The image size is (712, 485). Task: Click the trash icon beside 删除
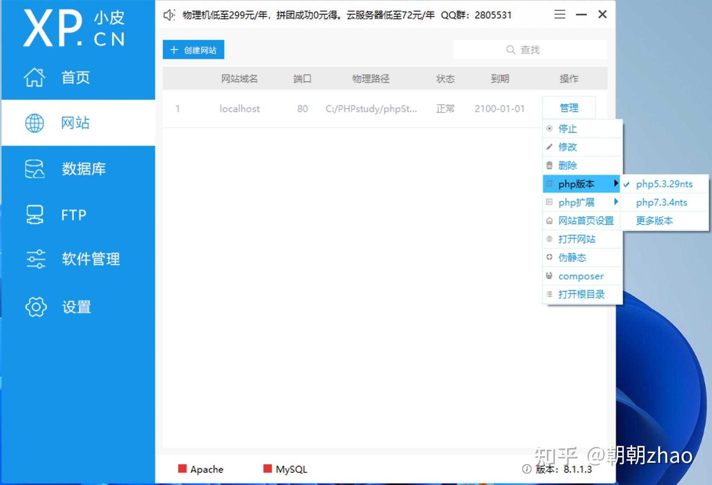[x=550, y=165]
